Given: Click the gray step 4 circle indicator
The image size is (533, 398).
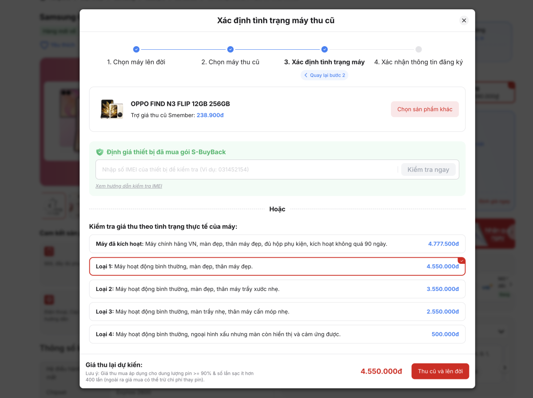Looking at the screenshot, I should (419, 49).
